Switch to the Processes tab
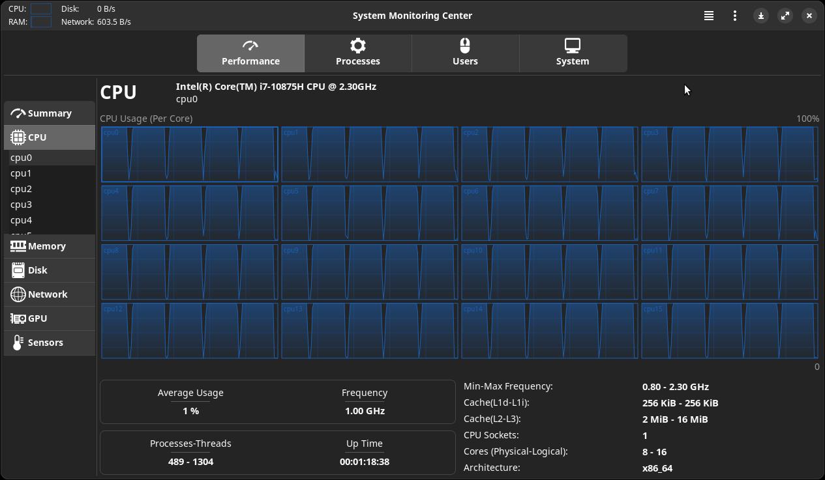This screenshot has width=825, height=480. pos(357,53)
